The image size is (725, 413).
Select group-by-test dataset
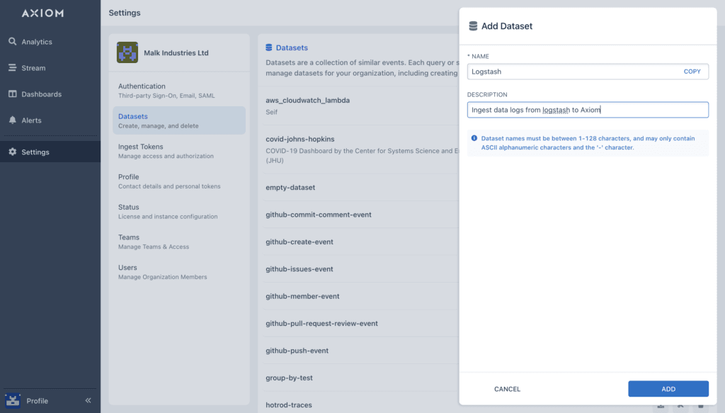tap(289, 378)
